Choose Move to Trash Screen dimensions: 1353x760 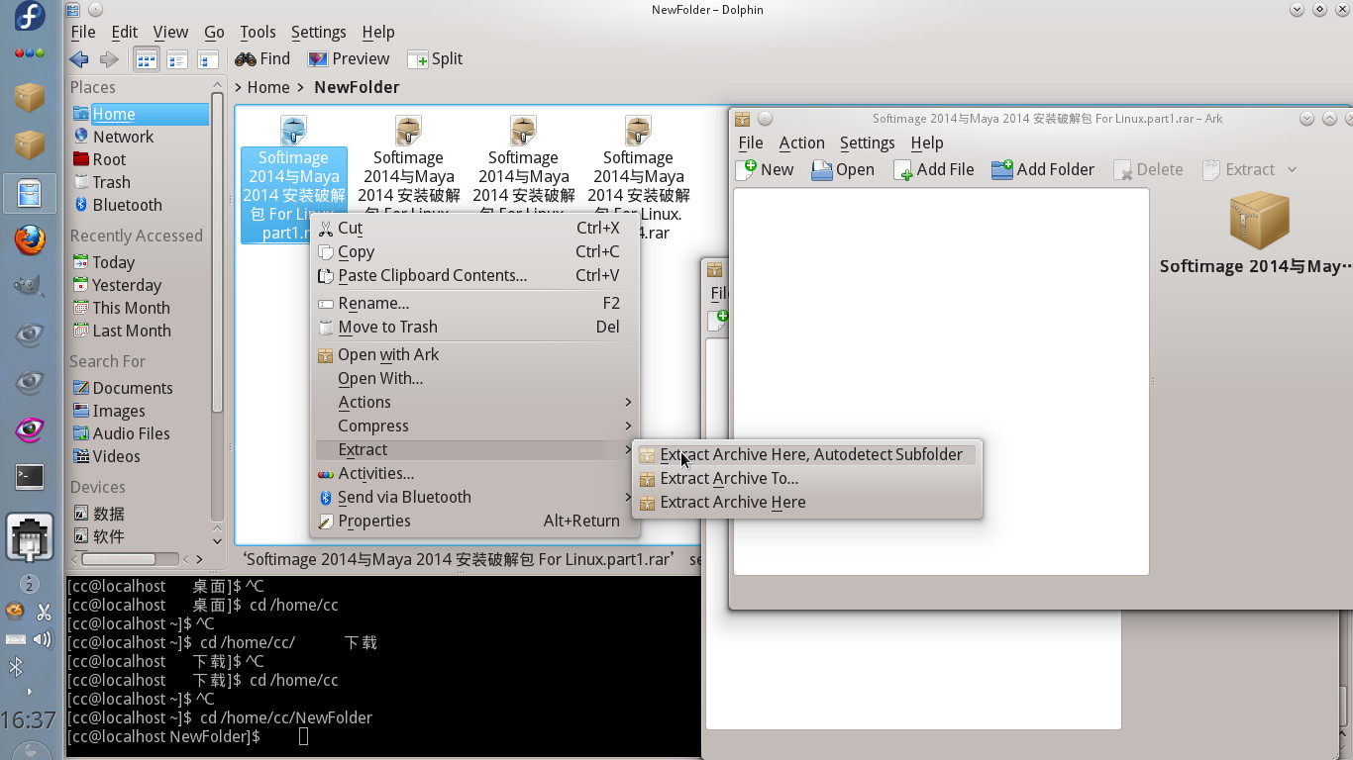click(x=475, y=327)
